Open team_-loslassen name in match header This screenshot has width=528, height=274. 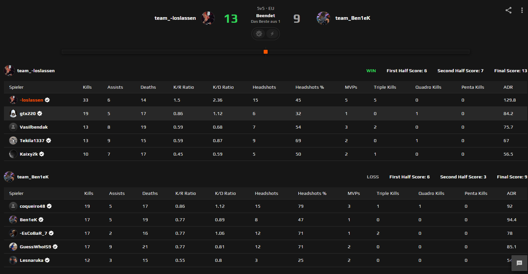pos(175,18)
